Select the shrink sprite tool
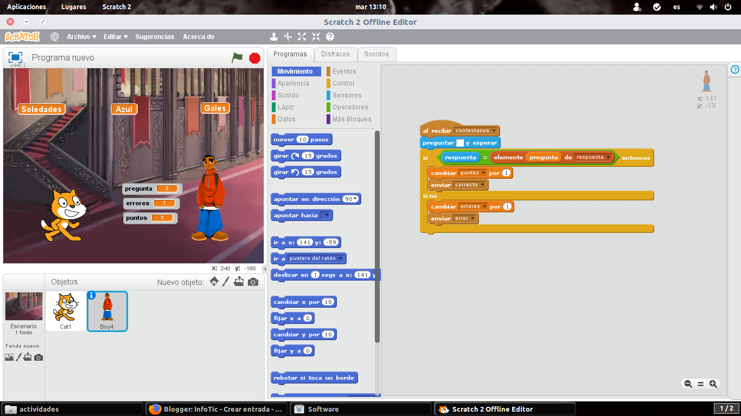This screenshot has height=416, width=741. point(316,37)
